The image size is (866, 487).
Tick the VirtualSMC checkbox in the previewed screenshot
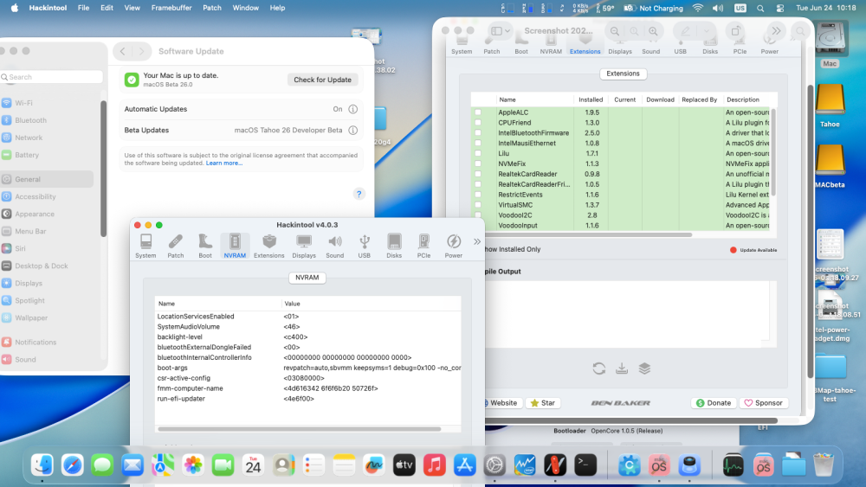point(478,205)
